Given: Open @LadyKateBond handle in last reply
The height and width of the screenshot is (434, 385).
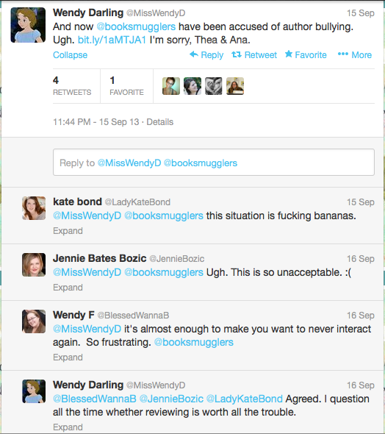Looking at the screenshot, I should 245,399.
